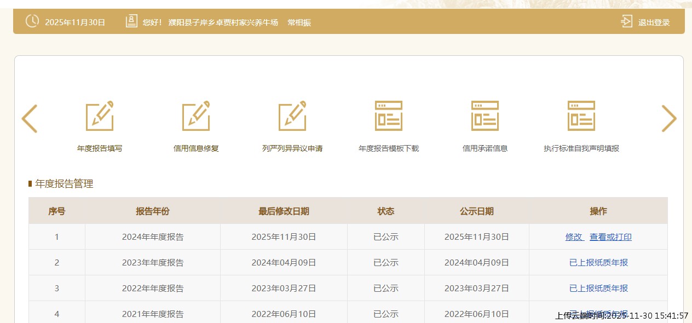692x323 pixels.
Task: Open 查看或打印 for 2024 annual report
Action: (610, 237)
